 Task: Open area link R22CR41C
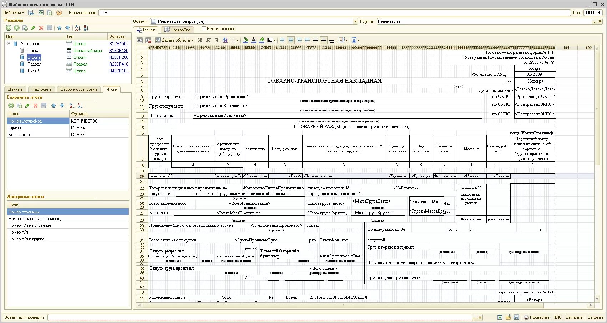coord(119,64)
